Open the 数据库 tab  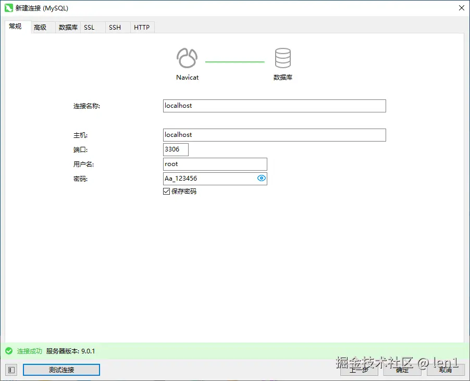pos(68,28)
